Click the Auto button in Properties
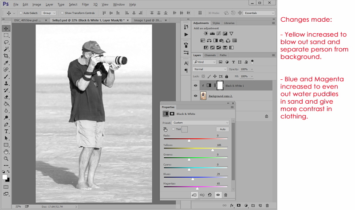This screenshot has width=355, height=210. (223, 129)
